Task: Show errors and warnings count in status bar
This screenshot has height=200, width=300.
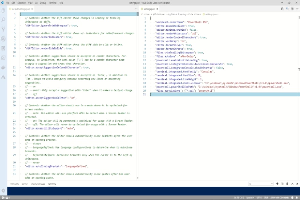Action: (x=5, y=198)
